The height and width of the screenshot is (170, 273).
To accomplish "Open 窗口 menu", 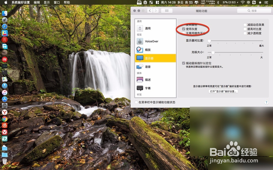I will pyautogui.click(x=57, y=2).
